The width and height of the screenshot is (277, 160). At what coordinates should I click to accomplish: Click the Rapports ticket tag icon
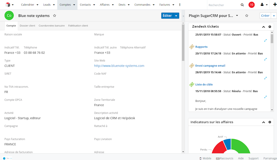192,47
